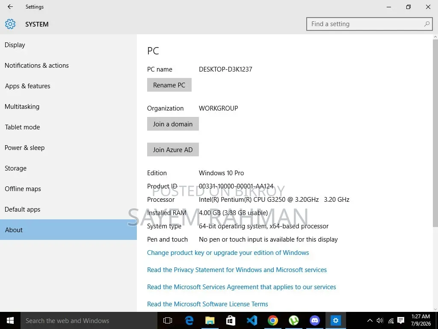The width and height of the screenshot is (438, 329).
Task: Click the vertical scrollbar thumb
Action: [x=435, y=133]
